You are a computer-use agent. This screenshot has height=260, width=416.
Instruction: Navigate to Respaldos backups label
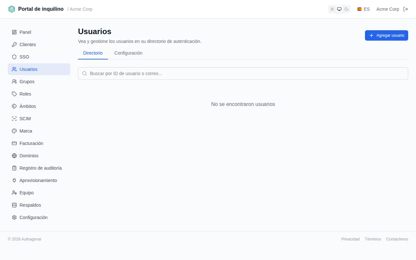[30, 205]
